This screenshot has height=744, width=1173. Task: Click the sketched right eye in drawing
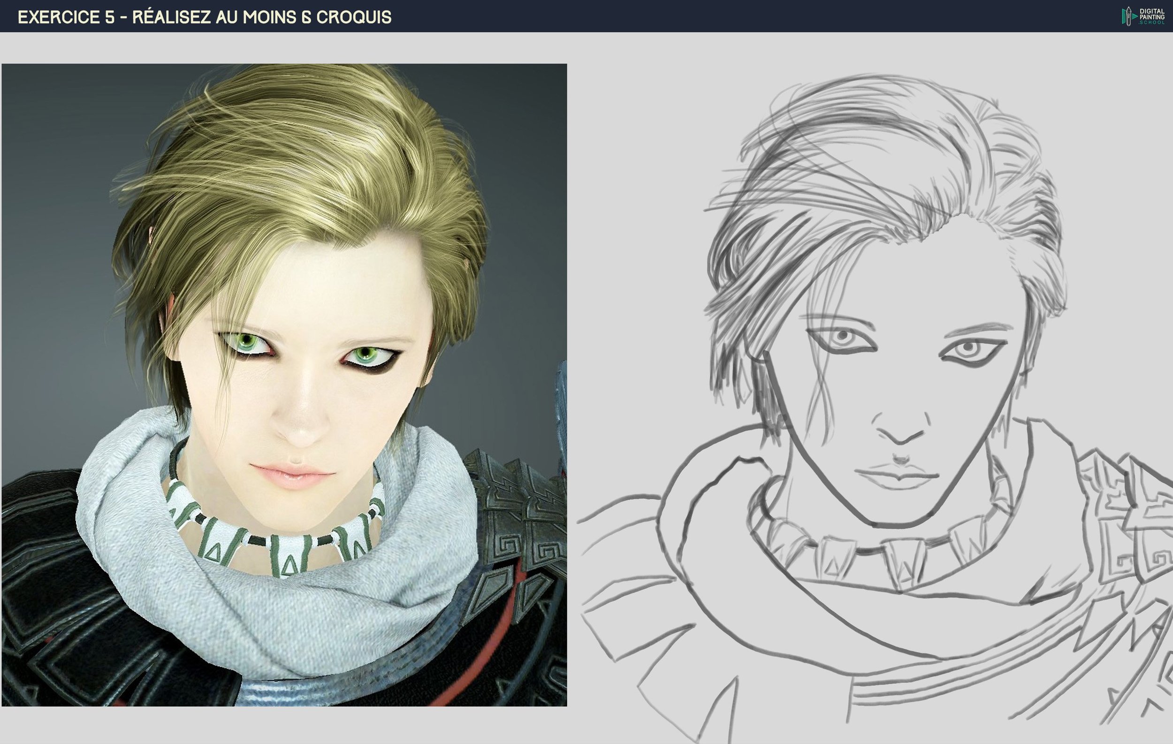969,349
